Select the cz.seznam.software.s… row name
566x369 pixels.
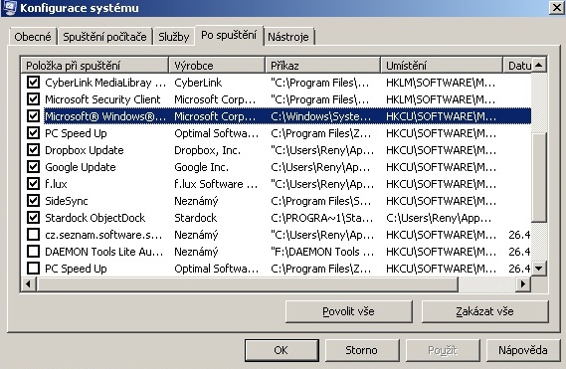point(103,235)
